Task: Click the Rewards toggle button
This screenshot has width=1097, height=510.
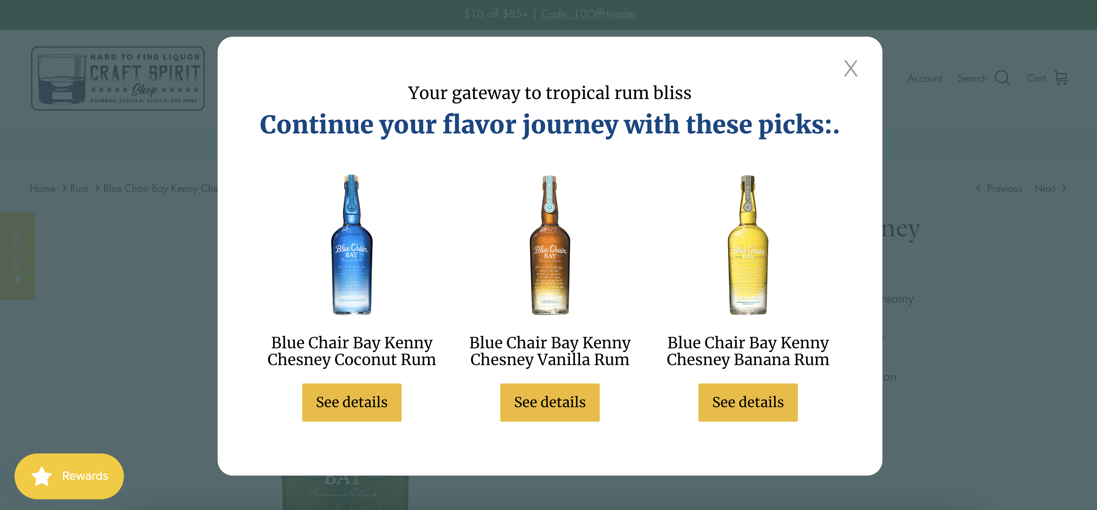Action: click(x=69, y=476)
